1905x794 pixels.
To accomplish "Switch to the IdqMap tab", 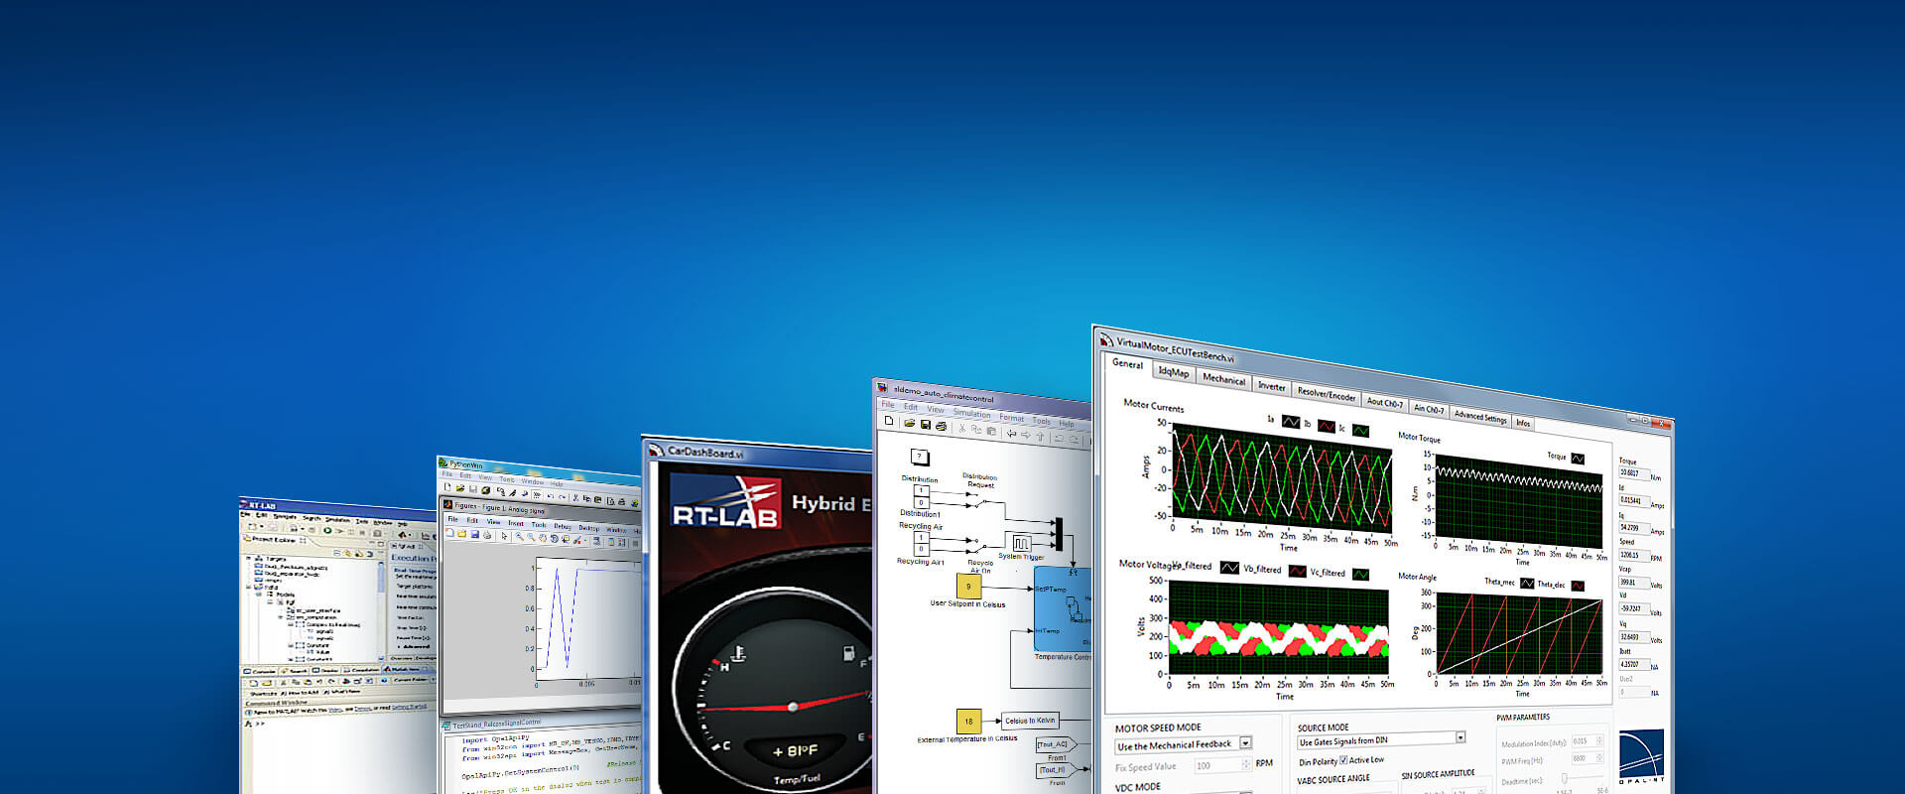I will [1174, 373].
